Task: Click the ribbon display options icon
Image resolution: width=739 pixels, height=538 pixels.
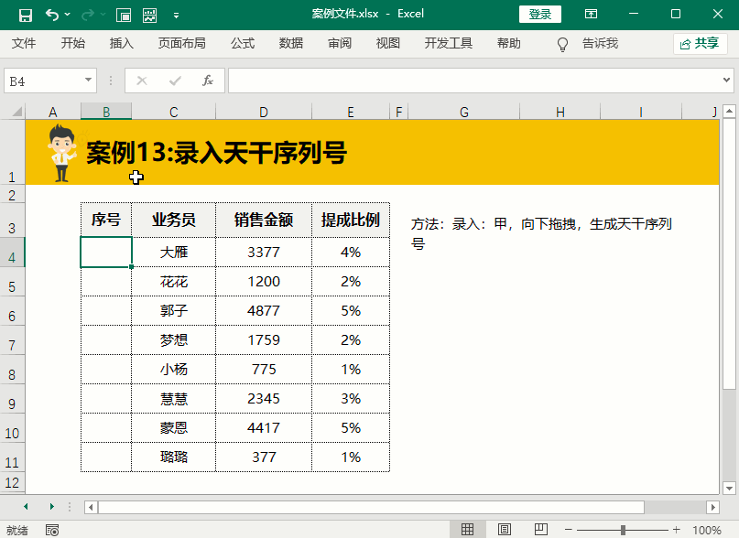Action: [x=592, y=15]
